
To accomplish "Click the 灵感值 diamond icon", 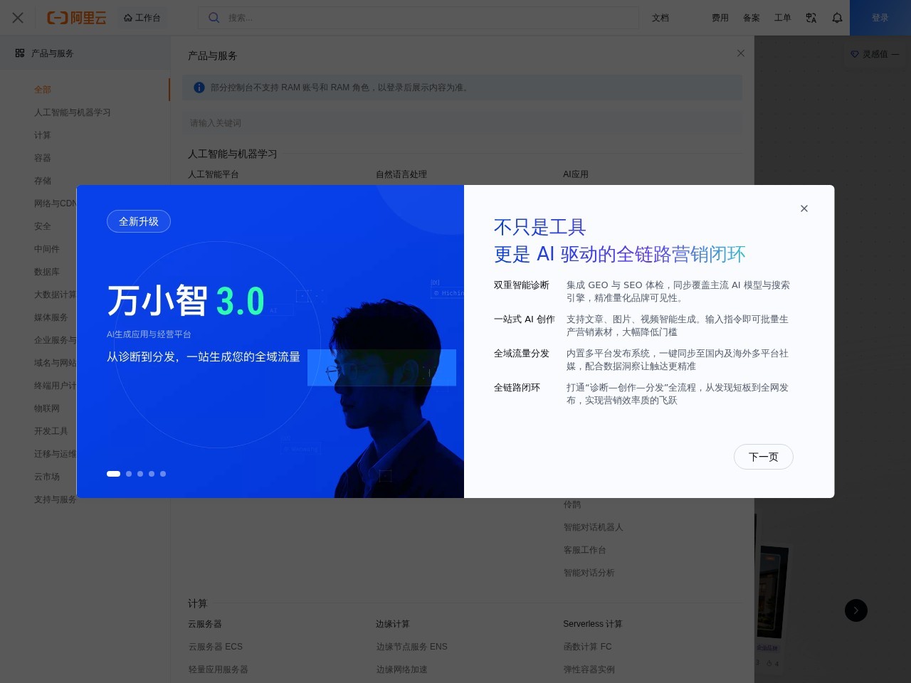I will pyautogui.click(x=855, y=54).
